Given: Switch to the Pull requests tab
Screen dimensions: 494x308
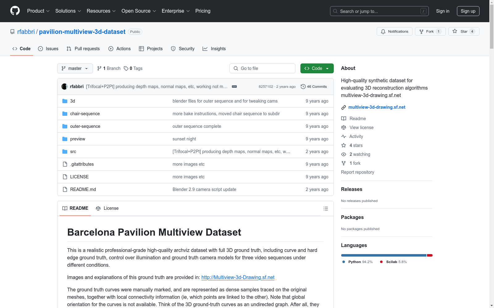Looking at the screenshot, I should tap(83, 49).
